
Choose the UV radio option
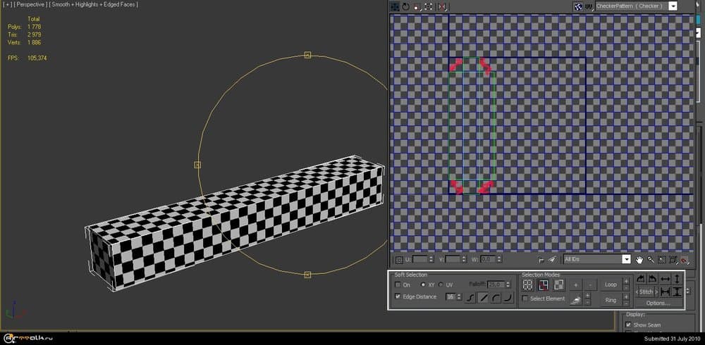(x=441, y=284)
